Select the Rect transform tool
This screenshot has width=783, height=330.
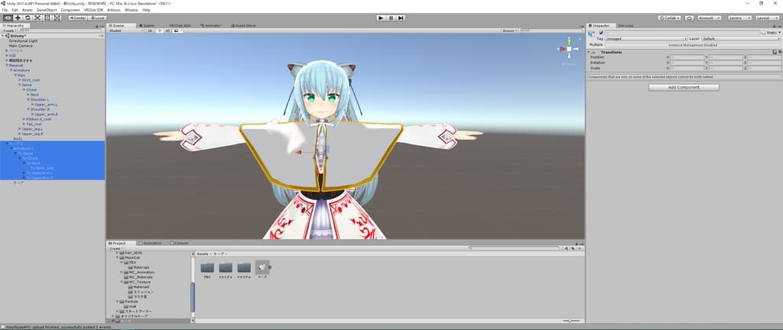click(x=47, y=18)
